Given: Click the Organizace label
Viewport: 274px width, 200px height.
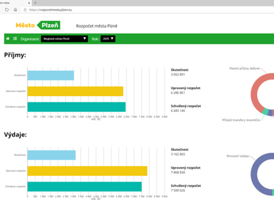Looking at the screenshot, I should (x=30, y=39).
